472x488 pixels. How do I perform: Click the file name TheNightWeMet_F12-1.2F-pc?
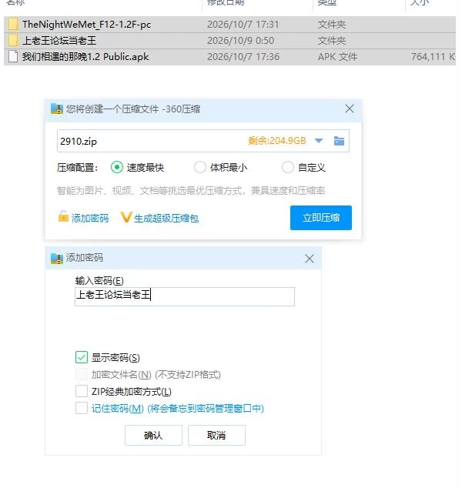tap(86, 25)
